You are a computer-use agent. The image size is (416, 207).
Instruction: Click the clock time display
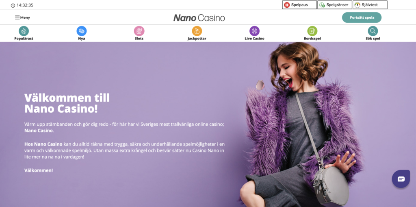22,5
